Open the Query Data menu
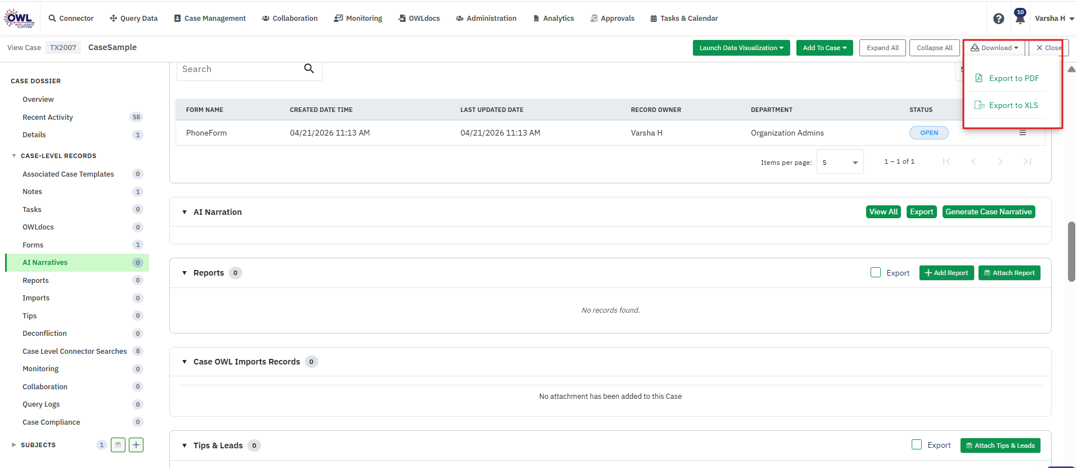 pyautogui.click(x=134, y=19)
